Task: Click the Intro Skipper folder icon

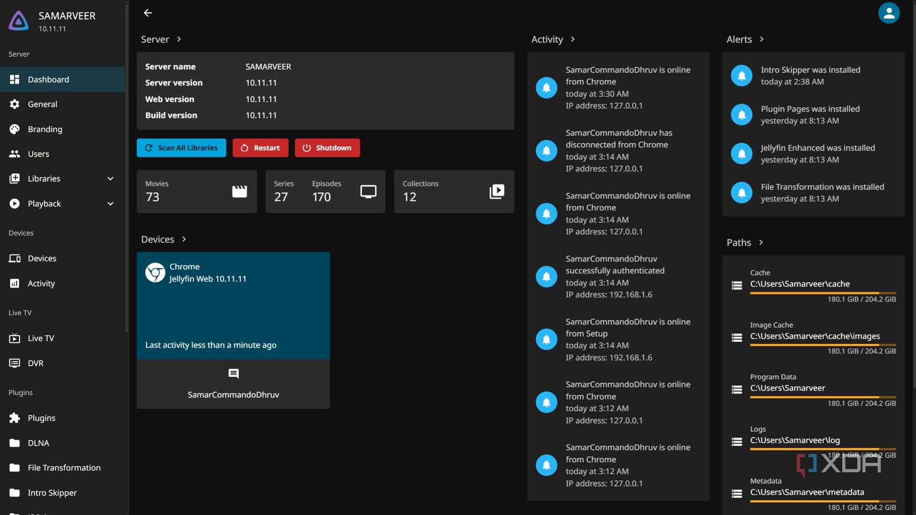Action: click(14, 493)
